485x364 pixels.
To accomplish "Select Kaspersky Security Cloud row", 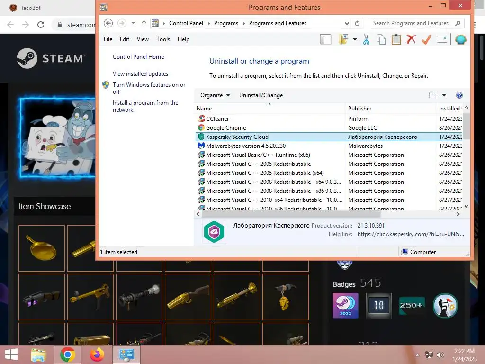I will point(329,137).
